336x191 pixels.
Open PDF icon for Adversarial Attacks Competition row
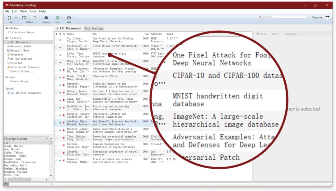(64, 115)
